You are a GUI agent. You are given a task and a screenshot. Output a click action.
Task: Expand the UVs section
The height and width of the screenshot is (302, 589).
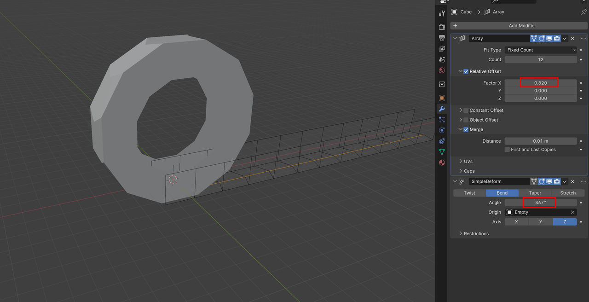coord(467,161)
